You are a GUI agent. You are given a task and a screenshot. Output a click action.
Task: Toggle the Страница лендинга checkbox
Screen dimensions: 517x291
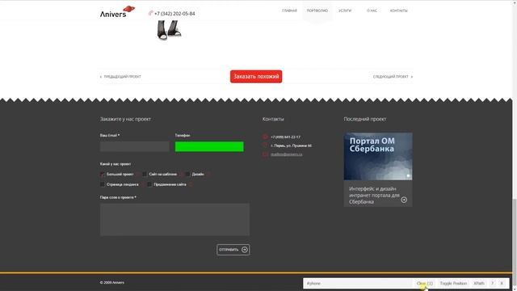coord(103,184)
